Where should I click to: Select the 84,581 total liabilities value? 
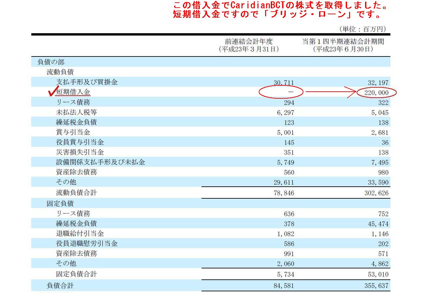point(283,286)
